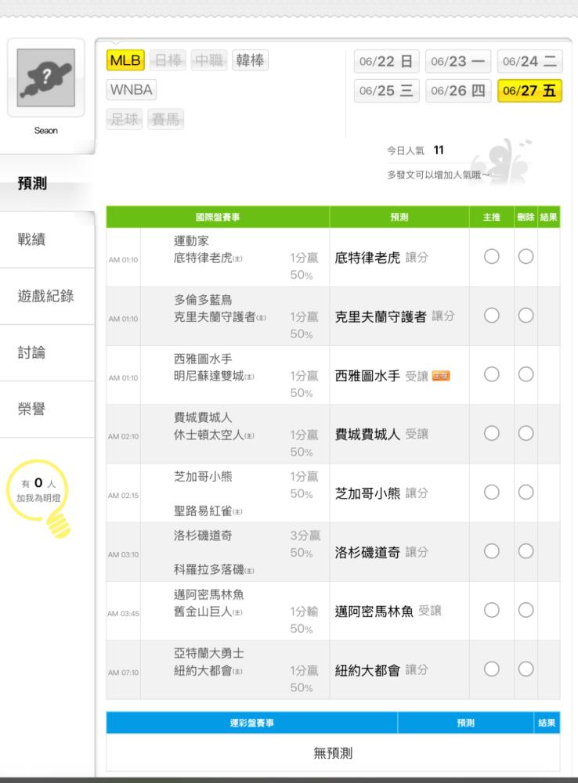Select the MLB league tab
The width and height of the screenshot is (578, 783).
[125, 60]
